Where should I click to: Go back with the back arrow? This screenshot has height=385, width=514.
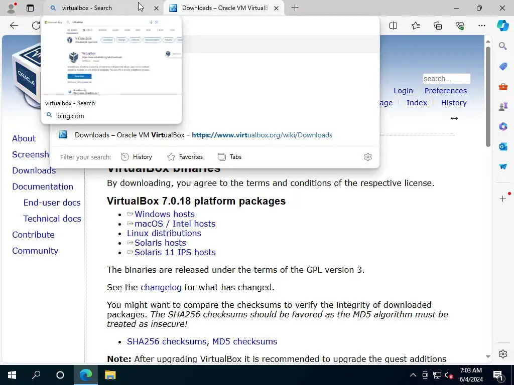14,25
